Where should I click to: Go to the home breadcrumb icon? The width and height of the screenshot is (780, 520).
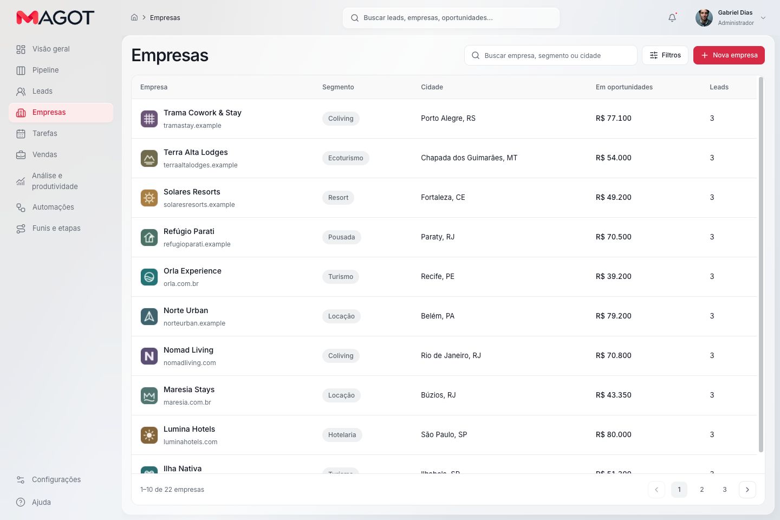pyautogui.click(x=134, y=17)
